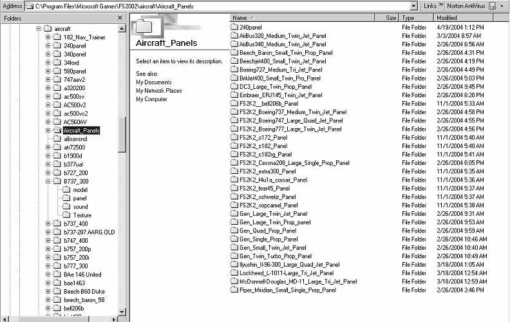Open the Norton AntiVirus dropdown arrow
The height and width of the screenshot is (322, 510).
click(x=502, y=6)
